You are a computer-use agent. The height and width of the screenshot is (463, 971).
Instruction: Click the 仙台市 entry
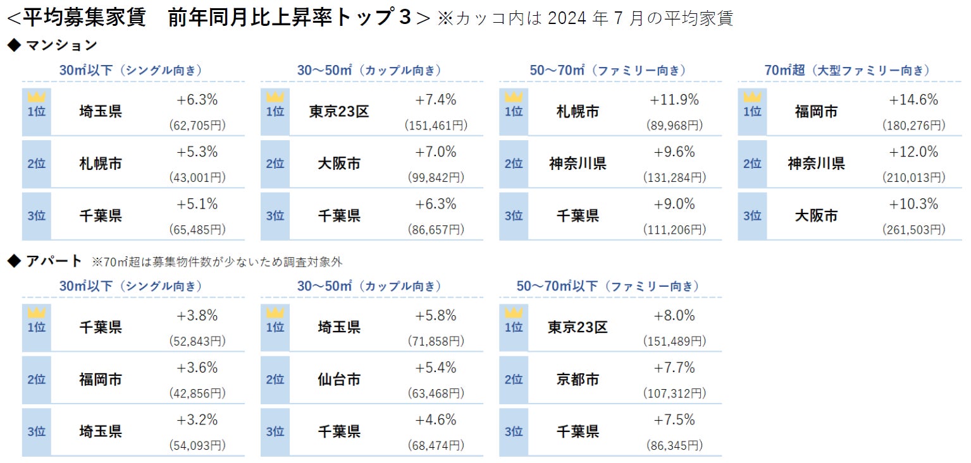[339, 380]
